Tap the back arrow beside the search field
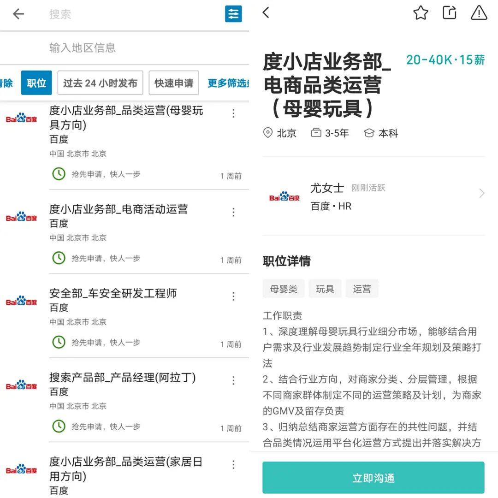 (x=18, y=14)
